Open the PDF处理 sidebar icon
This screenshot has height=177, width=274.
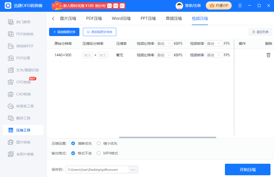pos(11,58)
